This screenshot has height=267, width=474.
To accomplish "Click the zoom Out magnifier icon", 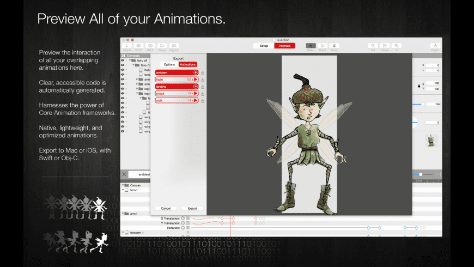I will coord(373,46).
